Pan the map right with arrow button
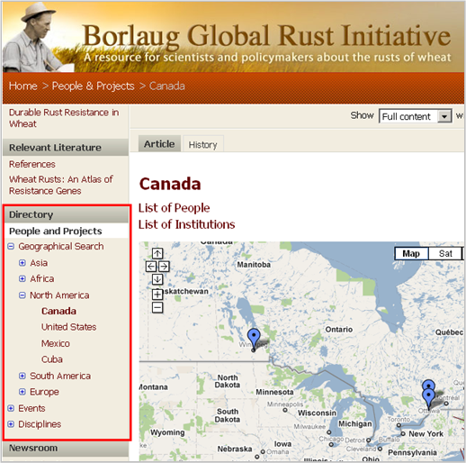Image resolution: width=466 pixels, height=463 pixels. point(164,267)
